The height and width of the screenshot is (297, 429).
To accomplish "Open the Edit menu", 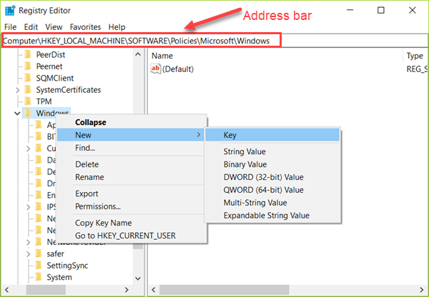I will [x=31, y=27].
